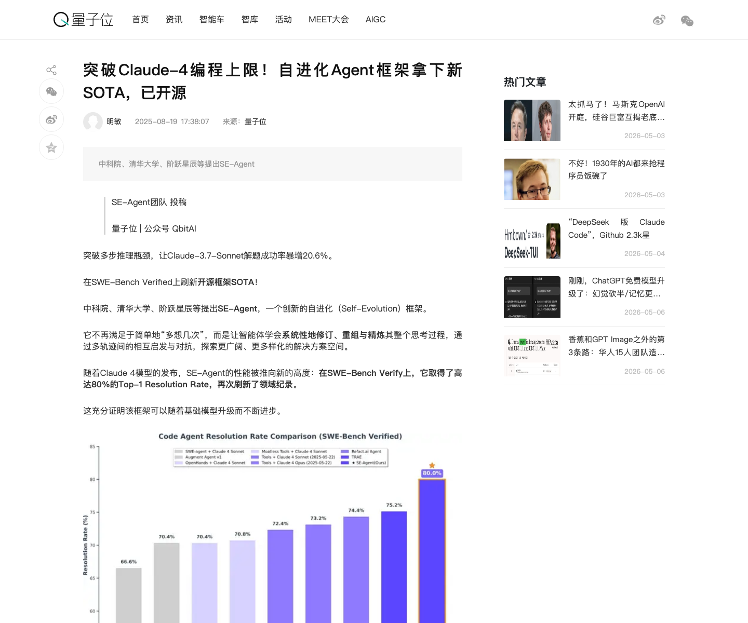Click the 66.6% bar in chart
Viewport: 748px width, 623px height.
pos(129,595)
